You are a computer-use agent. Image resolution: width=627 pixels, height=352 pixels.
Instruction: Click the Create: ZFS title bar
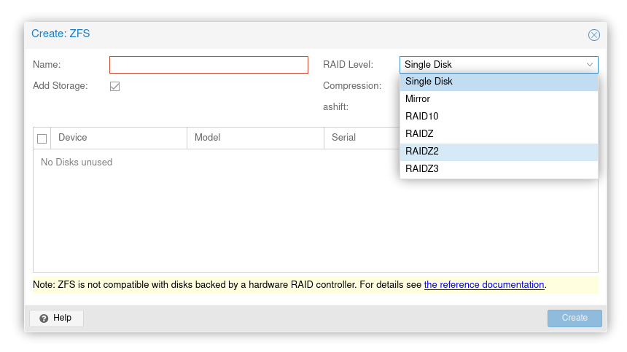pos(292,34)
